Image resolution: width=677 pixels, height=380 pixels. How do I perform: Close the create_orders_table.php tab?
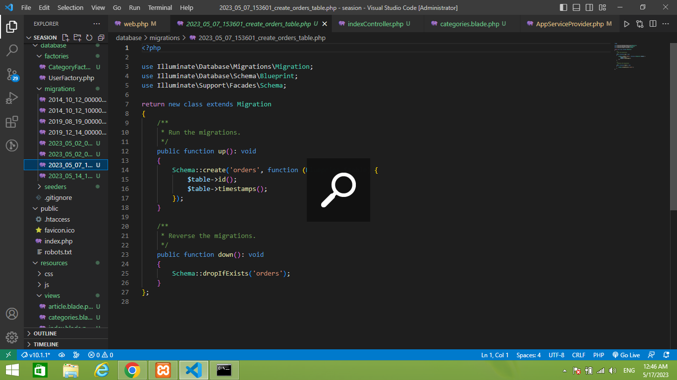pos(325,24)
